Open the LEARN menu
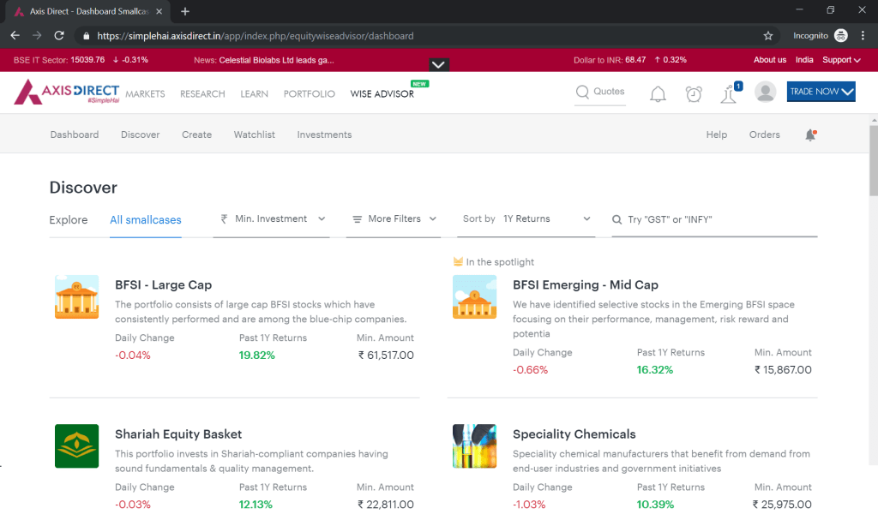878x532 pixels. click(x=254, y=94)
